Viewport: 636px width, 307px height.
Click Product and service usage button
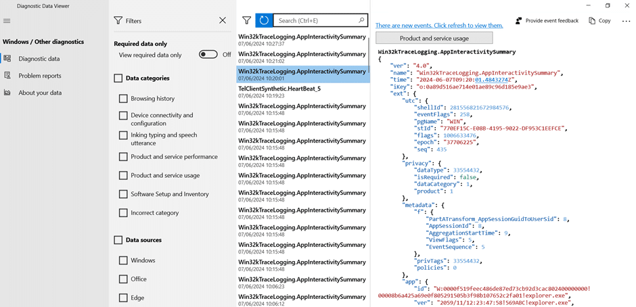(x=434, y=38)
